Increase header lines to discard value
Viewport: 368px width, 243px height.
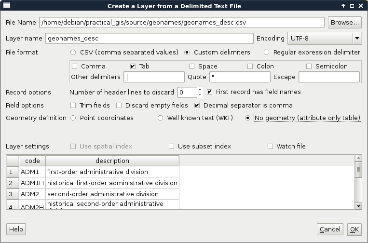point(200,89)
